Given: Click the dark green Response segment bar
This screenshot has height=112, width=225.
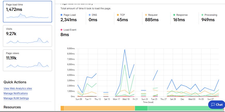Looking at the screenshot, I should [141, 108].
